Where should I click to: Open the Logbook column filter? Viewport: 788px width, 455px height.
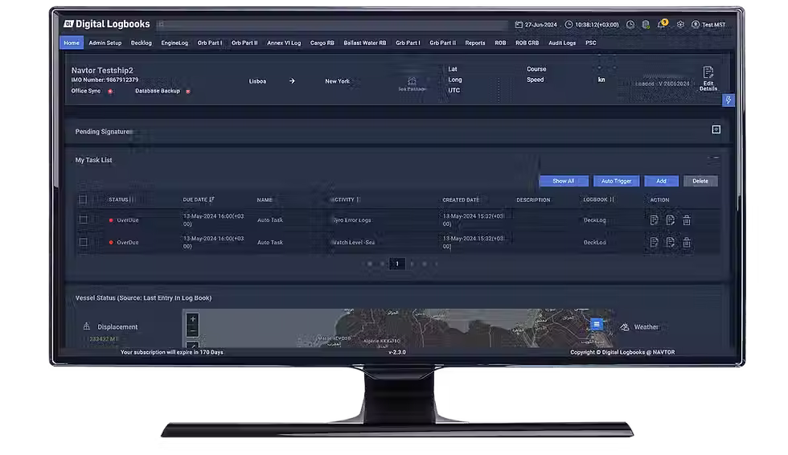[612, 200]
